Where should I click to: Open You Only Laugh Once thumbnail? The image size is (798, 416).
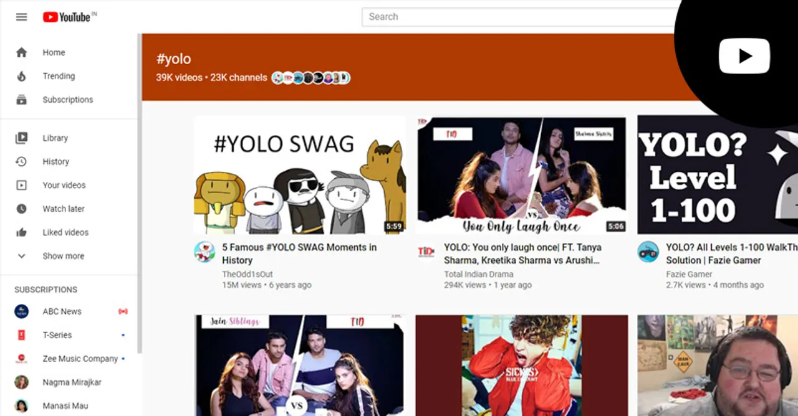click(521, 175)
